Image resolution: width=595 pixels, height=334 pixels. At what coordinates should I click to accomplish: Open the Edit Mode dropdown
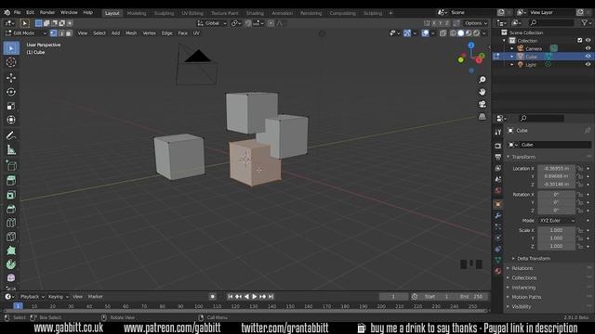coord(26,33)
